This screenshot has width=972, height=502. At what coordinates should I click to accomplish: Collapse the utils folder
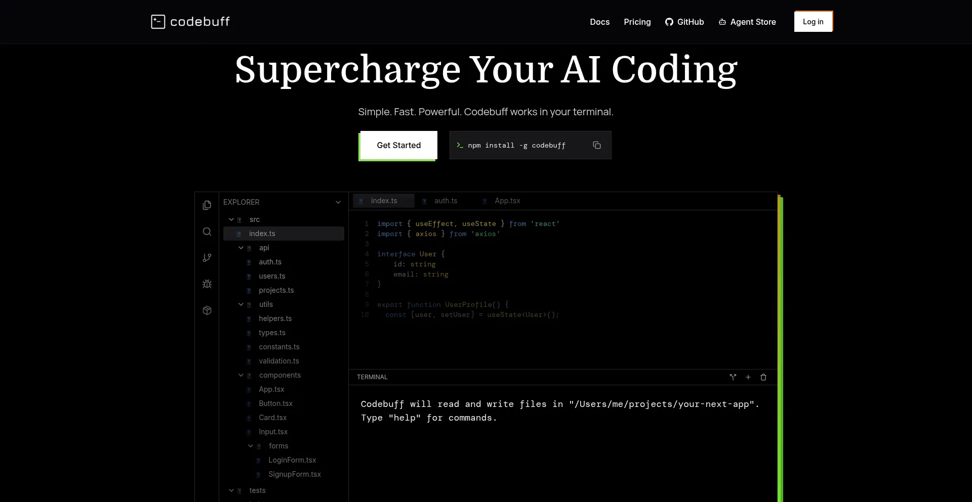[x=241, y=304]
